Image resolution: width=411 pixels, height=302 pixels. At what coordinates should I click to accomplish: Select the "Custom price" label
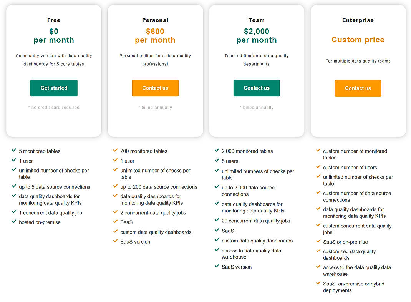coord(358,39)
